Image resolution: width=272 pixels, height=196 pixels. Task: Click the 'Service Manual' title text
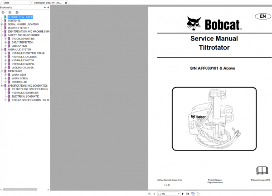tap(214, 39)
